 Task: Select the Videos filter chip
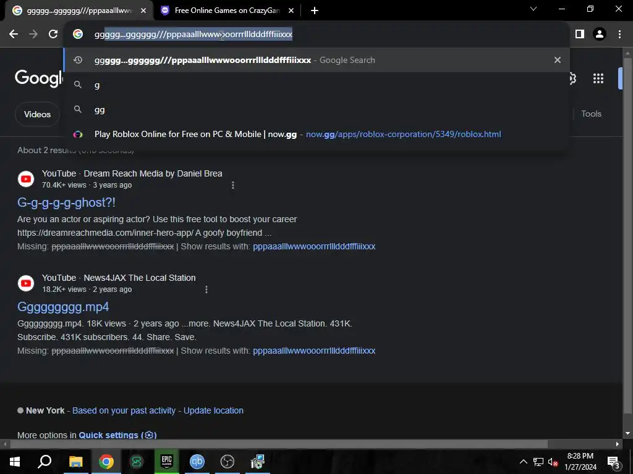click(37, 114)
